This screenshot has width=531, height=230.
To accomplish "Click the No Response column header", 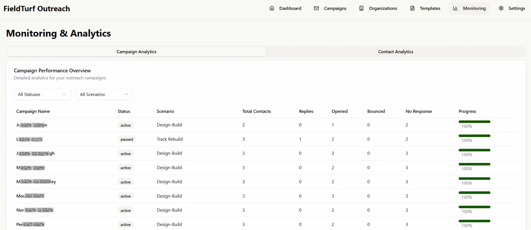I will click(x=419, y=111).
